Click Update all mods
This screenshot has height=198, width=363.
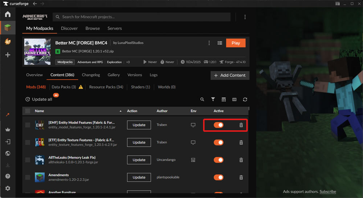(39, 99)
